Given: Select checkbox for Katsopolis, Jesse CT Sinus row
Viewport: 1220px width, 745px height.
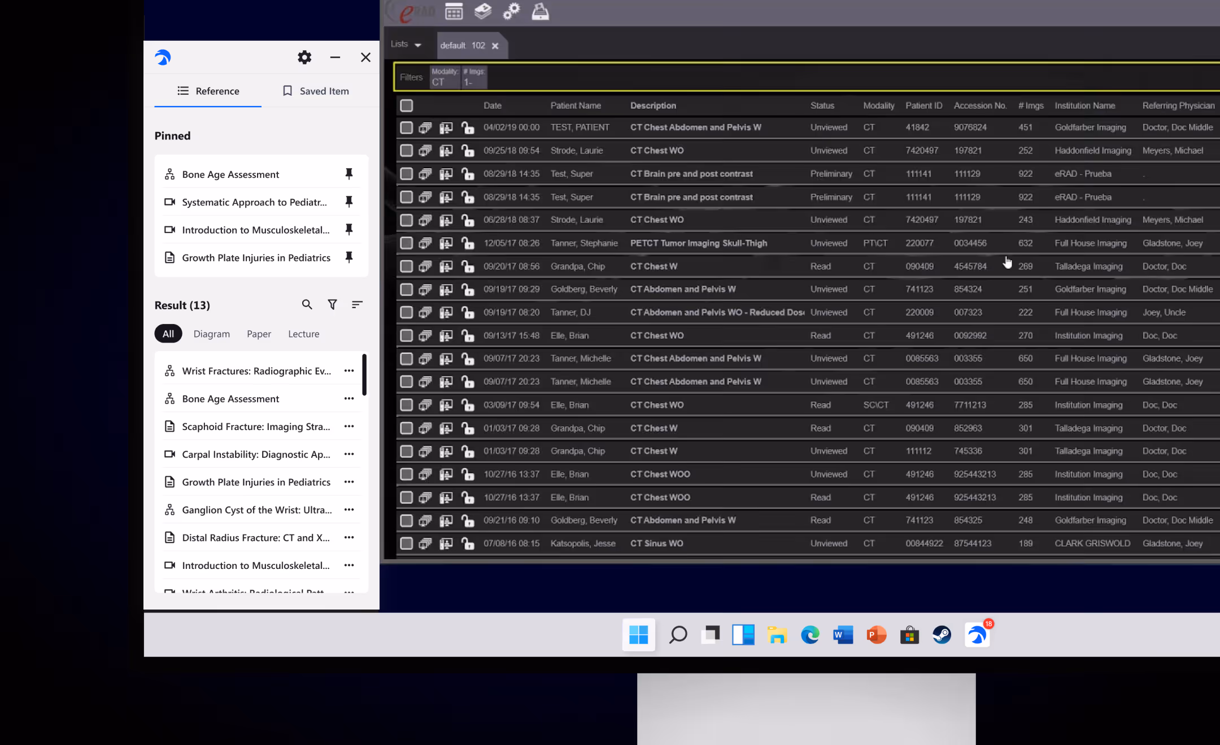Looking at the screenshot, I should [x=407, y=544].
